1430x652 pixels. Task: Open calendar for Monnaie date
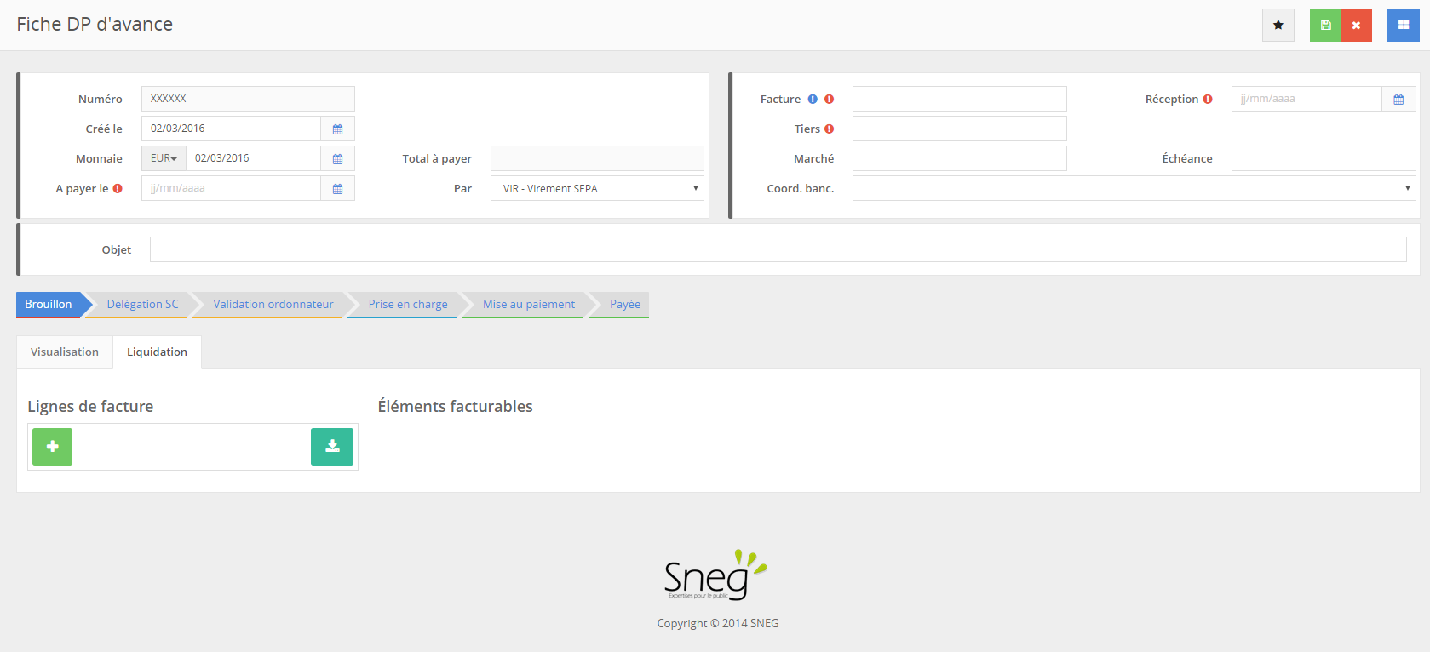(x=337, y=159)
